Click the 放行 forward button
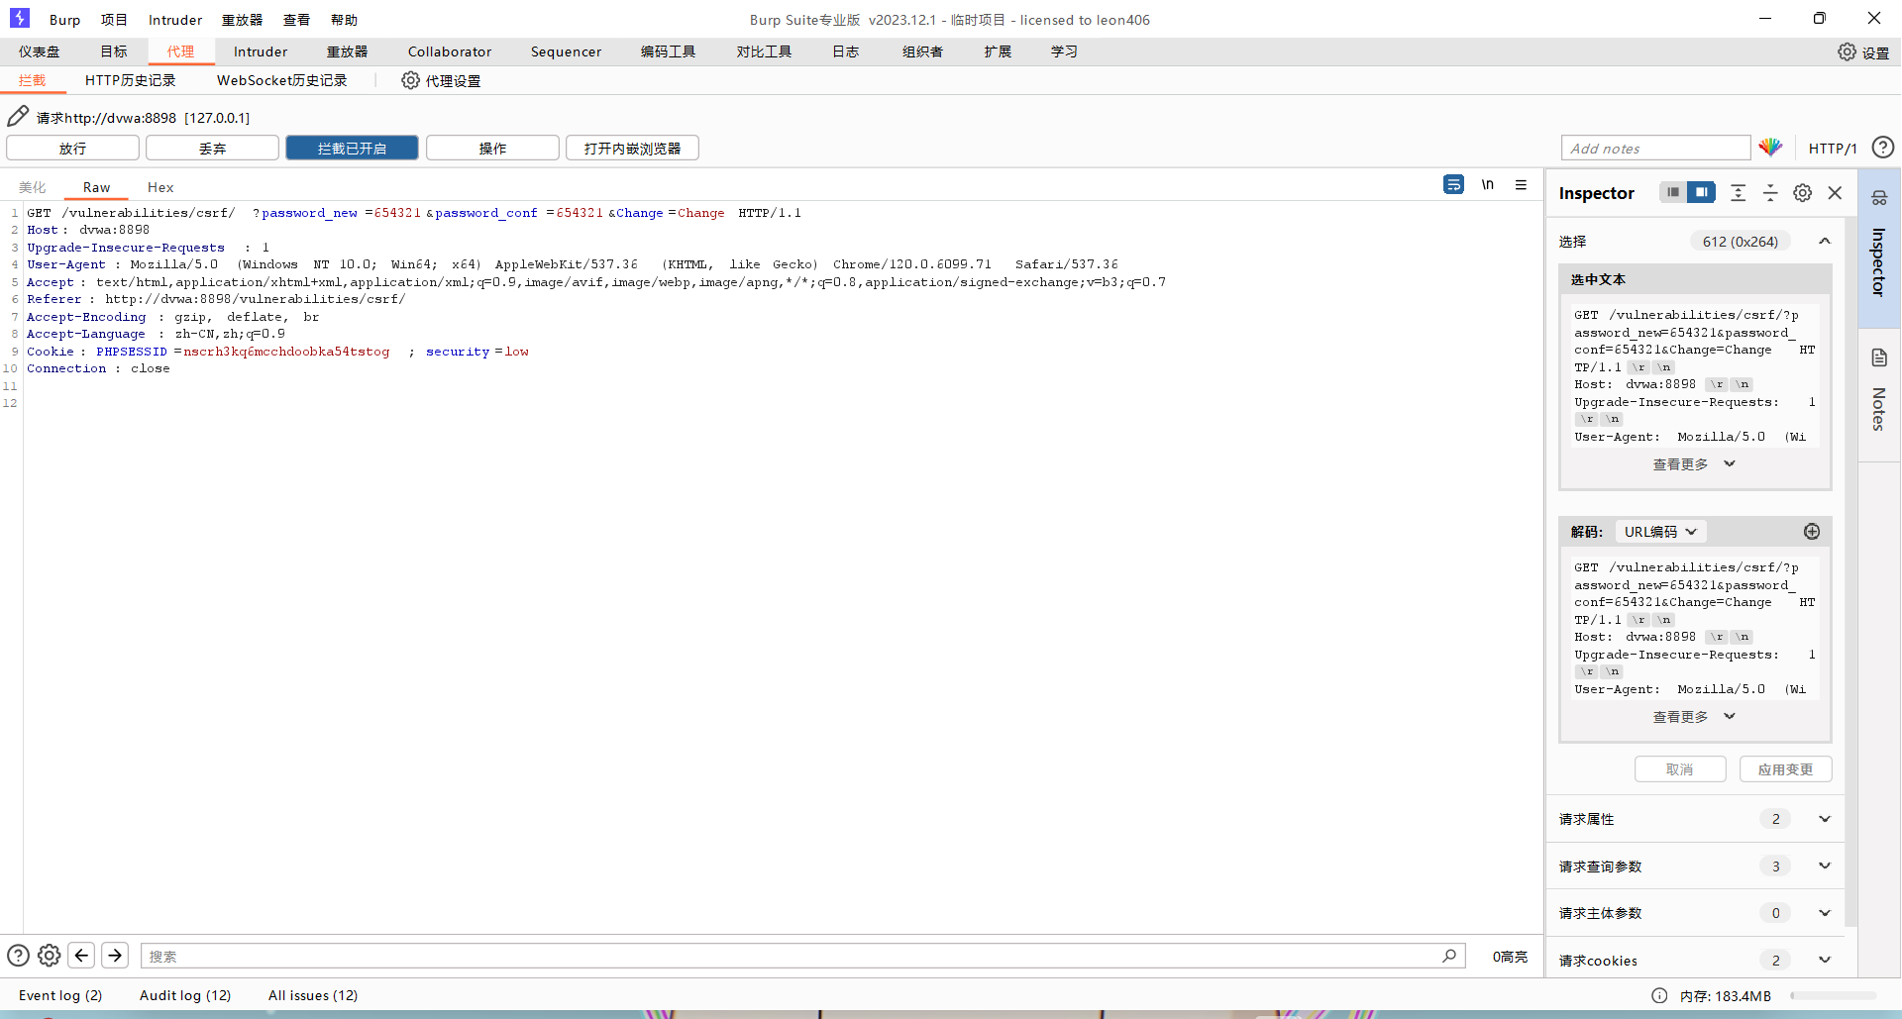This screenshot has width=1902, height=1019. [x=72, y=148]
